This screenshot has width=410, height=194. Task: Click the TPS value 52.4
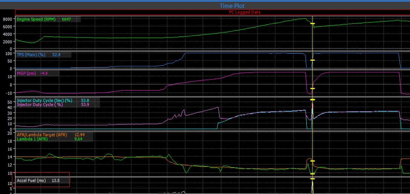click(56, 55)
